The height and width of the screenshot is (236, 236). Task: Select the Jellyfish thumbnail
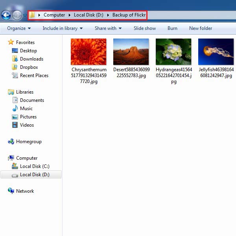point(216,52)
